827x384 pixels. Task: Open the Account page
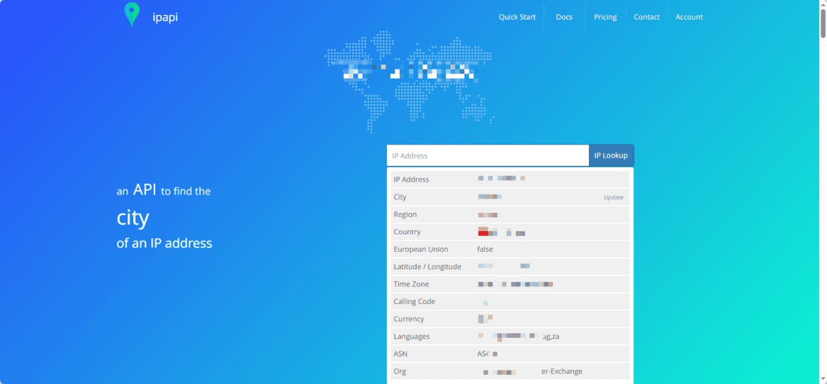click(x=689, y=17)
